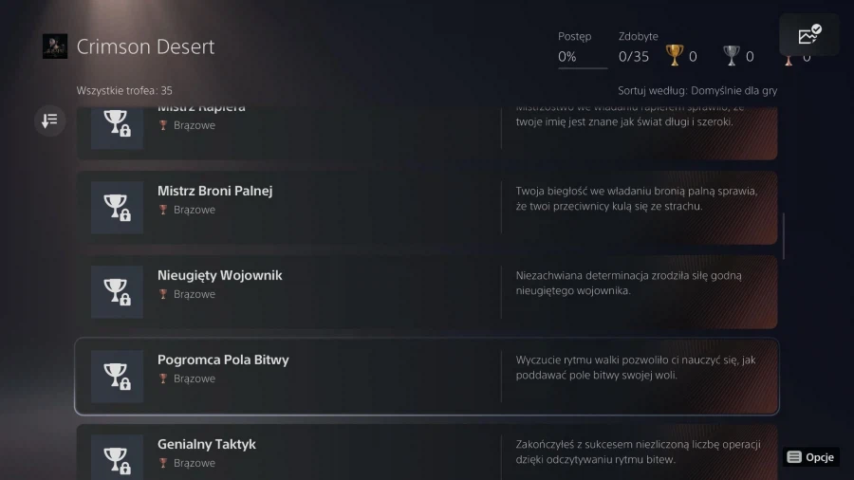Click the locked trophy icon for Genialny Taktyk

117,458
